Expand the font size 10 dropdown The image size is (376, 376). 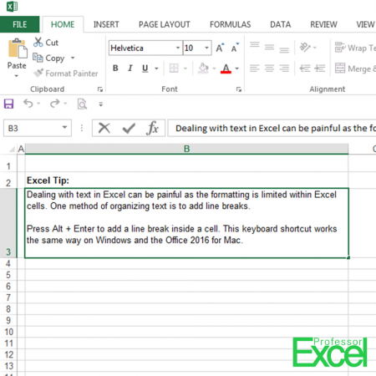(206, 48)
